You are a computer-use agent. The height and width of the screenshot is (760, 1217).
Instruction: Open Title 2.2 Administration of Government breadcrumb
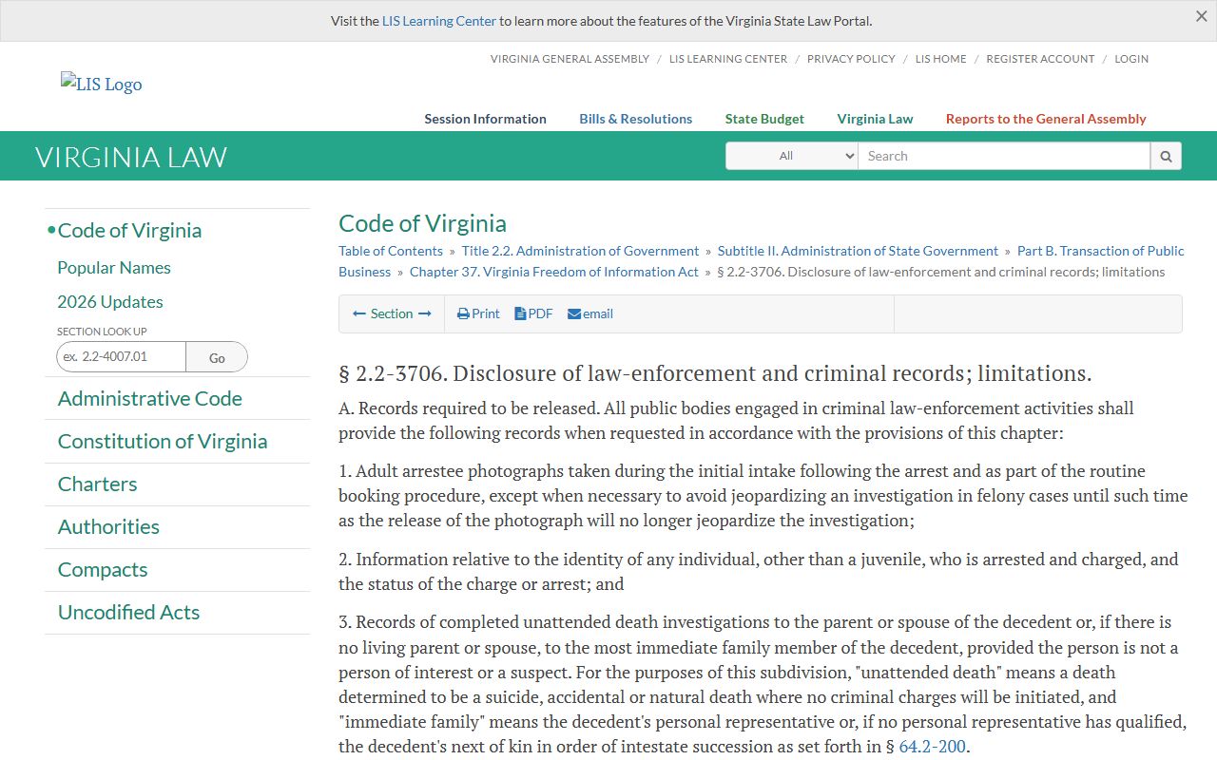point(580,251)
